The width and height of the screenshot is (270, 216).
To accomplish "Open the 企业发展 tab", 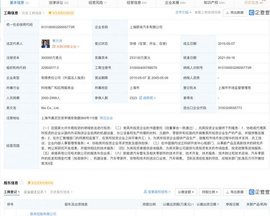I will point(175,3).
